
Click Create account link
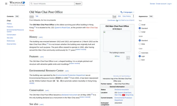click(x=161, y=4)
